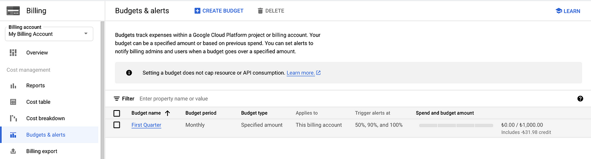Screen dimensions: 591x159
Task: Click the CREATE BUDGET button
Action: click(219, 11)
